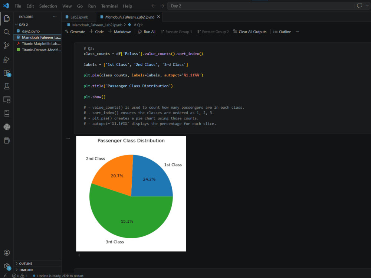Click the VS Code logo icon
371x278 pixels.
6,6
